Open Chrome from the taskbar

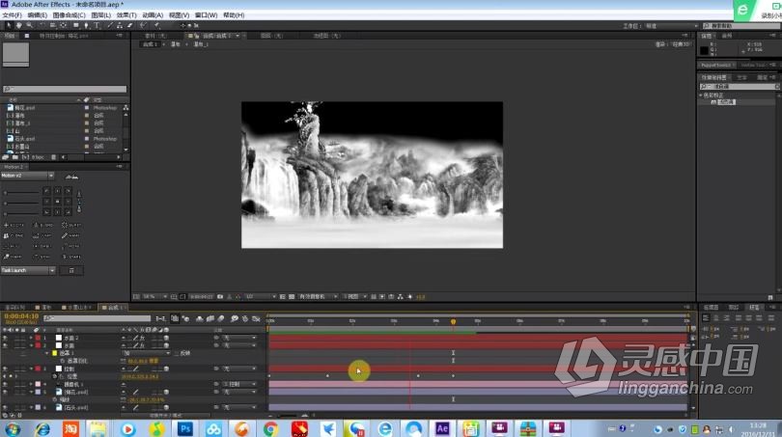(271, 428)
